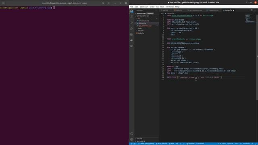Click the notifications bell in status bar
This screenshot has width=258, height=145.
tap(256, 144)
